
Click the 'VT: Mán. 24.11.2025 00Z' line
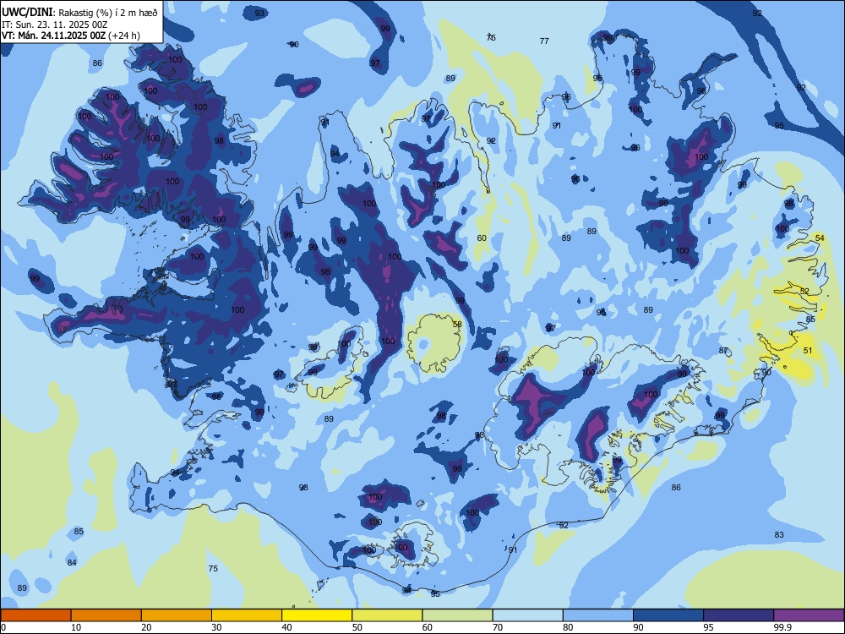(x=54, y=36)
